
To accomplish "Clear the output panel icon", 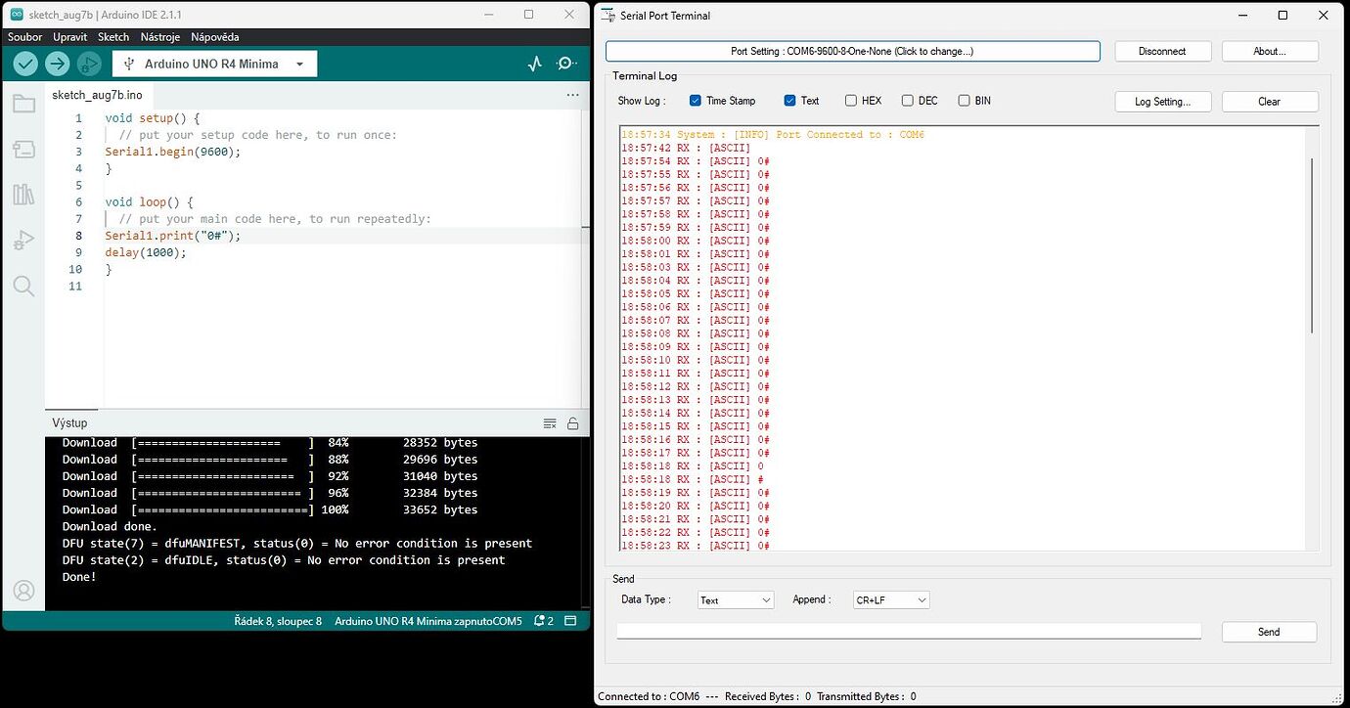I will (x=550, y=423).
